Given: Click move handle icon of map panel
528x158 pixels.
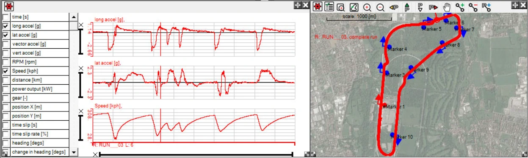Looking at the screenshot, I should 515,5.
